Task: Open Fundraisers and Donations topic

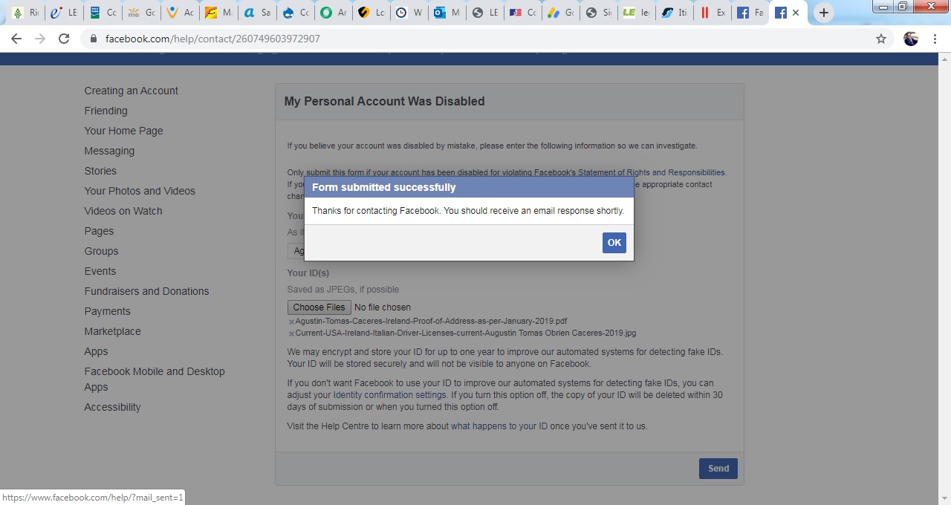Action: [146, 291]
